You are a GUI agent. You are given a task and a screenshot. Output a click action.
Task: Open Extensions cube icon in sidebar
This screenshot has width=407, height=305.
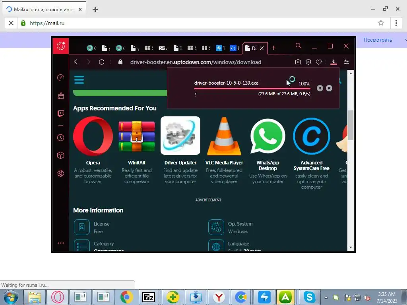coord(61,155)
